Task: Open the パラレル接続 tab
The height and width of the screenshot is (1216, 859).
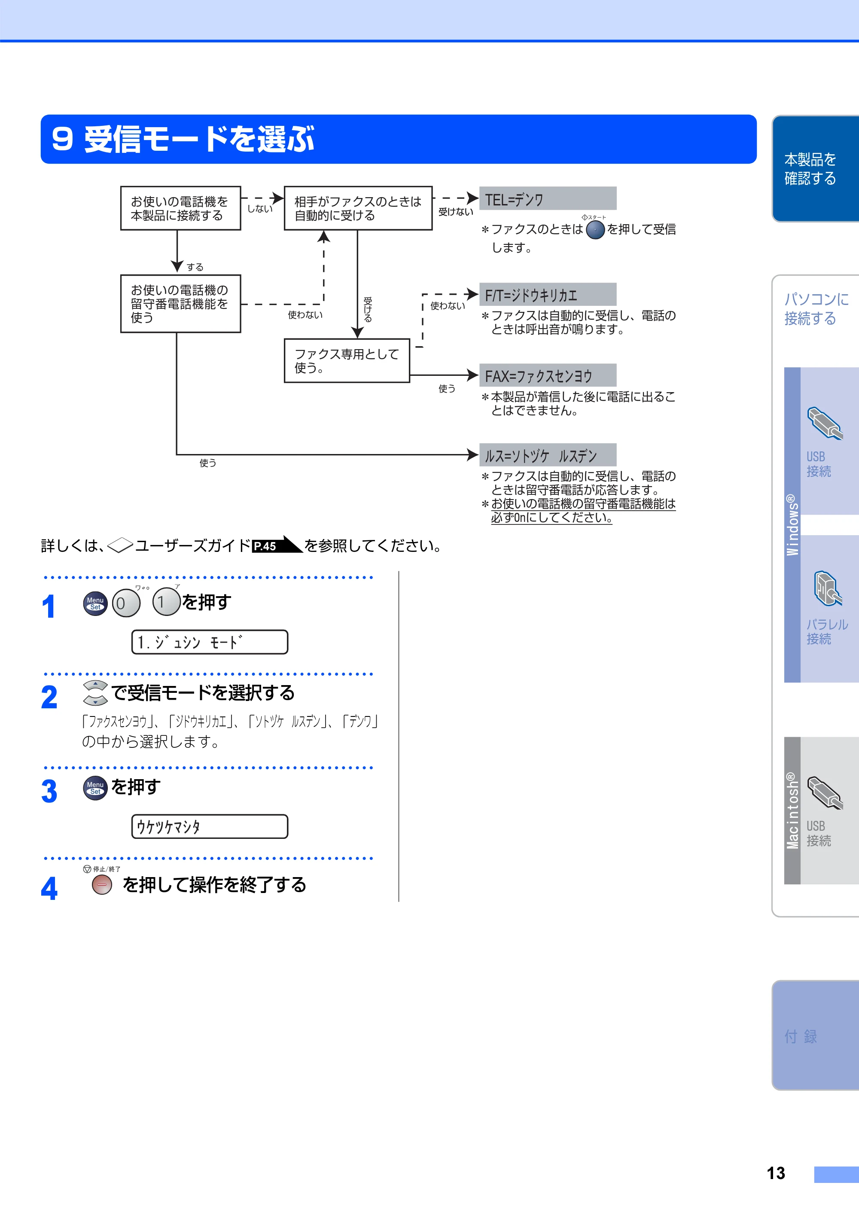Action: point(829,609)
